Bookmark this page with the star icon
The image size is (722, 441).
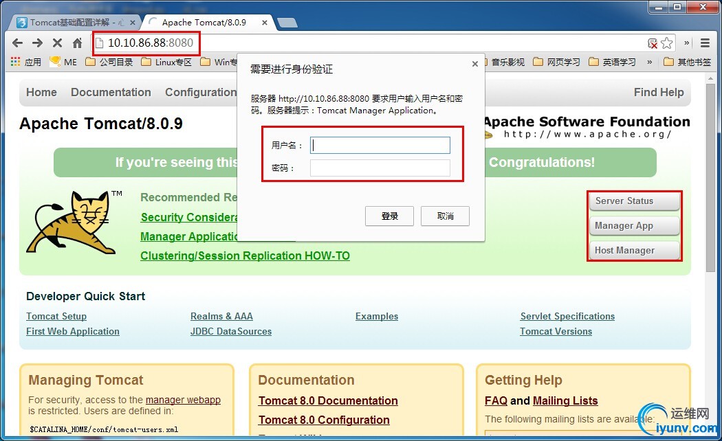click(x=667, y=43)
